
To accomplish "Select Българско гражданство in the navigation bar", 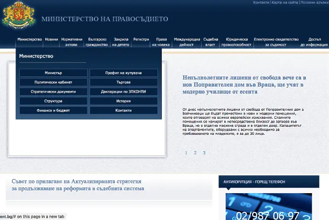I will pos(97,42).
